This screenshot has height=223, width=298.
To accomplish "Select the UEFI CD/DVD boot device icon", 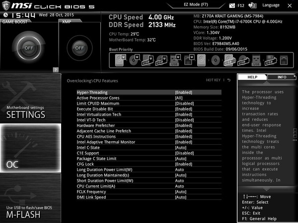I will [135, 60].
